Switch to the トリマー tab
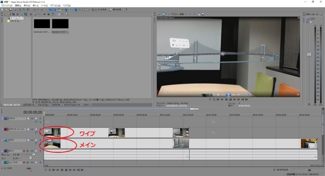The width and height of the screenshot is (325, 176). pyautogui.click(x=87, y=105)
